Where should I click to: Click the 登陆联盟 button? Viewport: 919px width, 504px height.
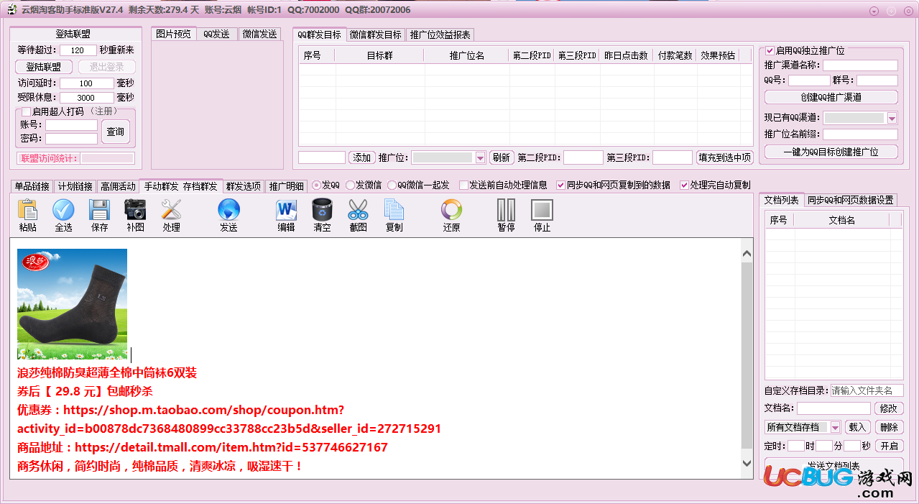coord(44,67)
